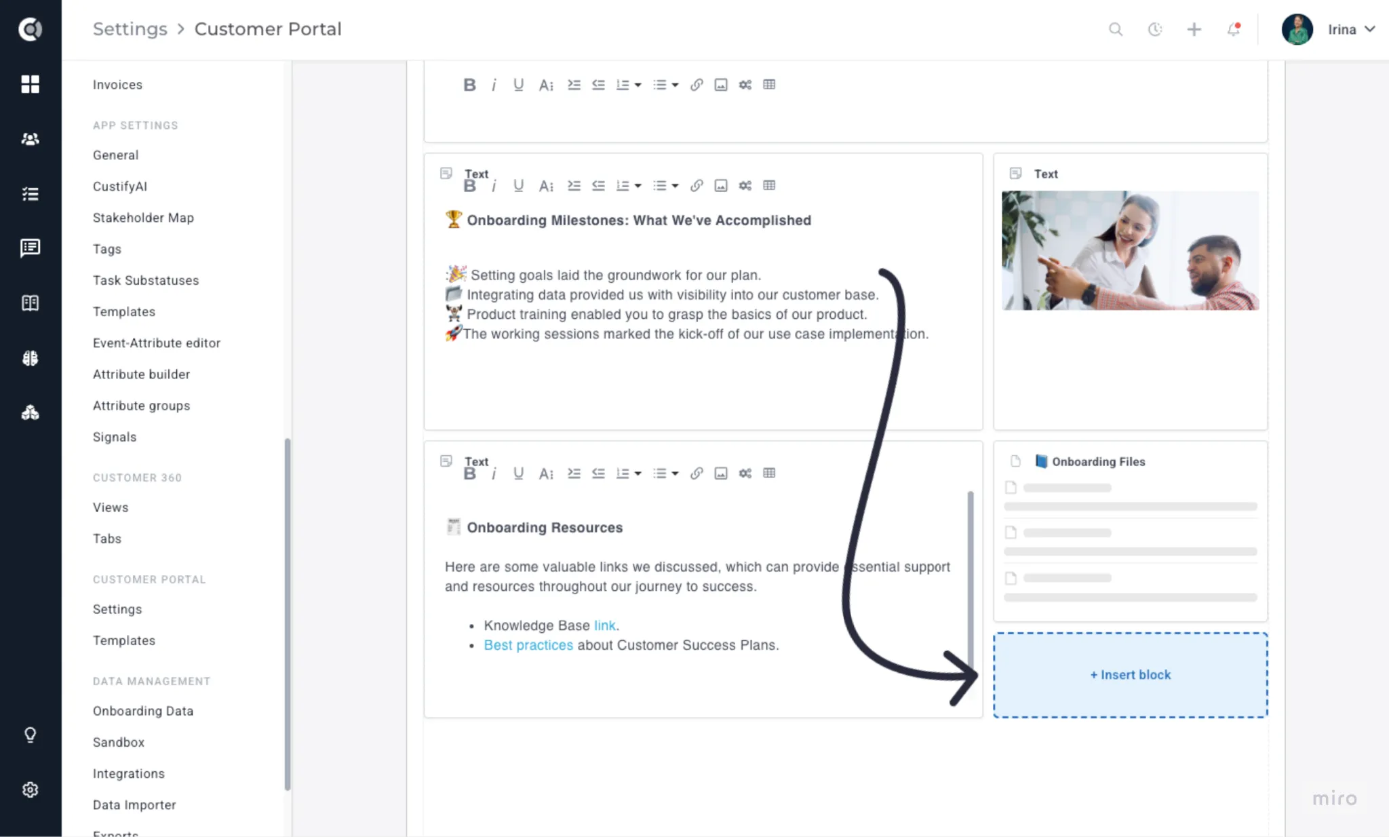
Task: Open Task Substatuses settings
Action: [x=146, y=280]
